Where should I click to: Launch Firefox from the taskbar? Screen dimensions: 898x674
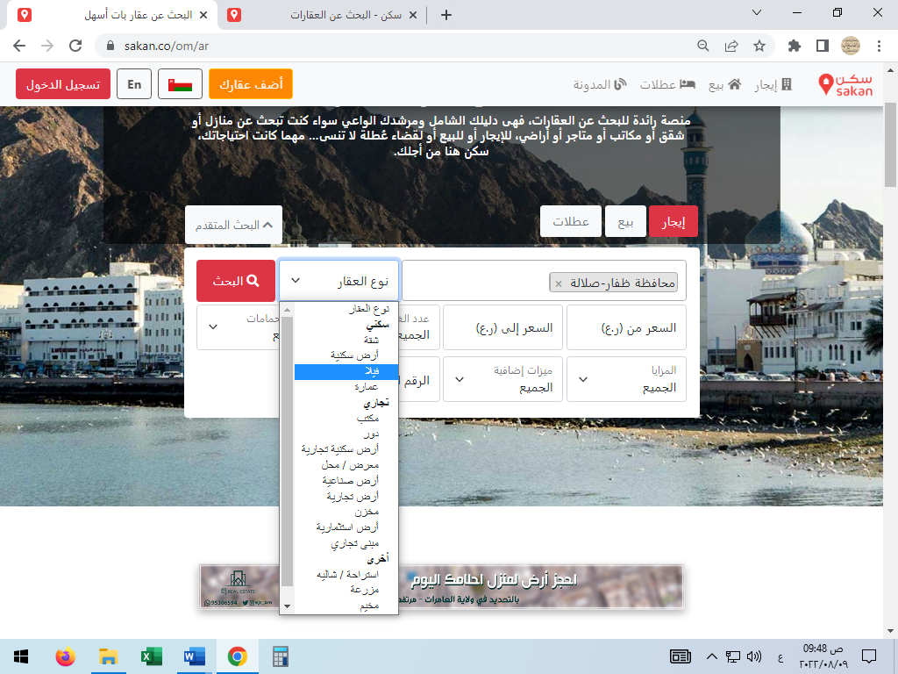coord(65,656)
